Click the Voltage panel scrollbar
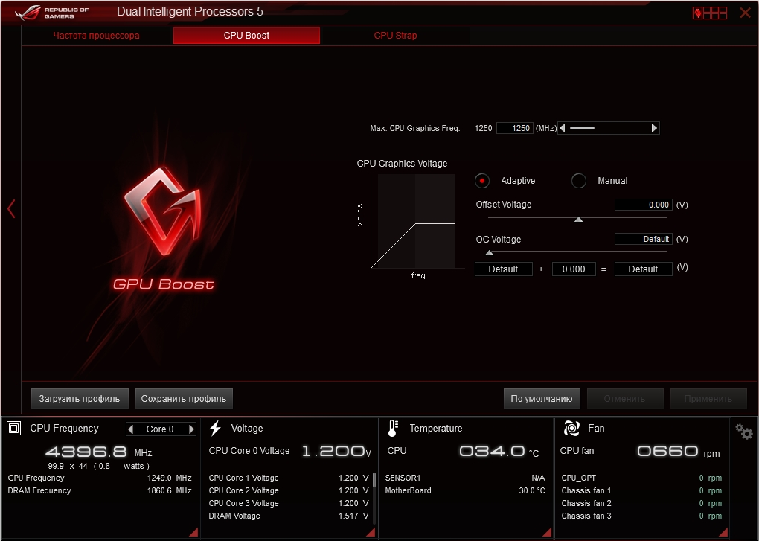759x541 pixels. [x=374, y=480]
